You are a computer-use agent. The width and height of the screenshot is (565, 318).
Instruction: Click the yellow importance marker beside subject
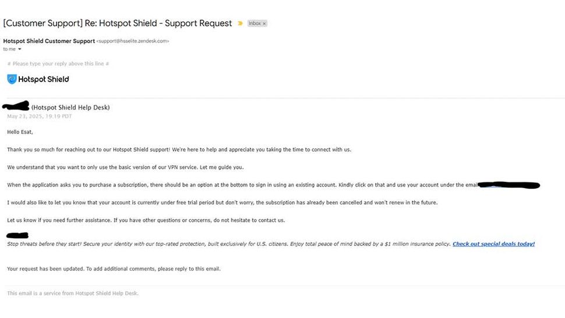[240, 23]
